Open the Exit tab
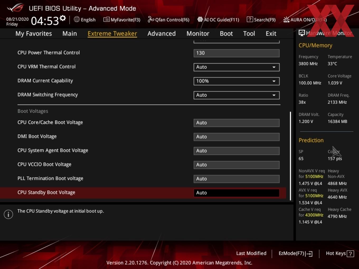 click(x=271, y=33)
